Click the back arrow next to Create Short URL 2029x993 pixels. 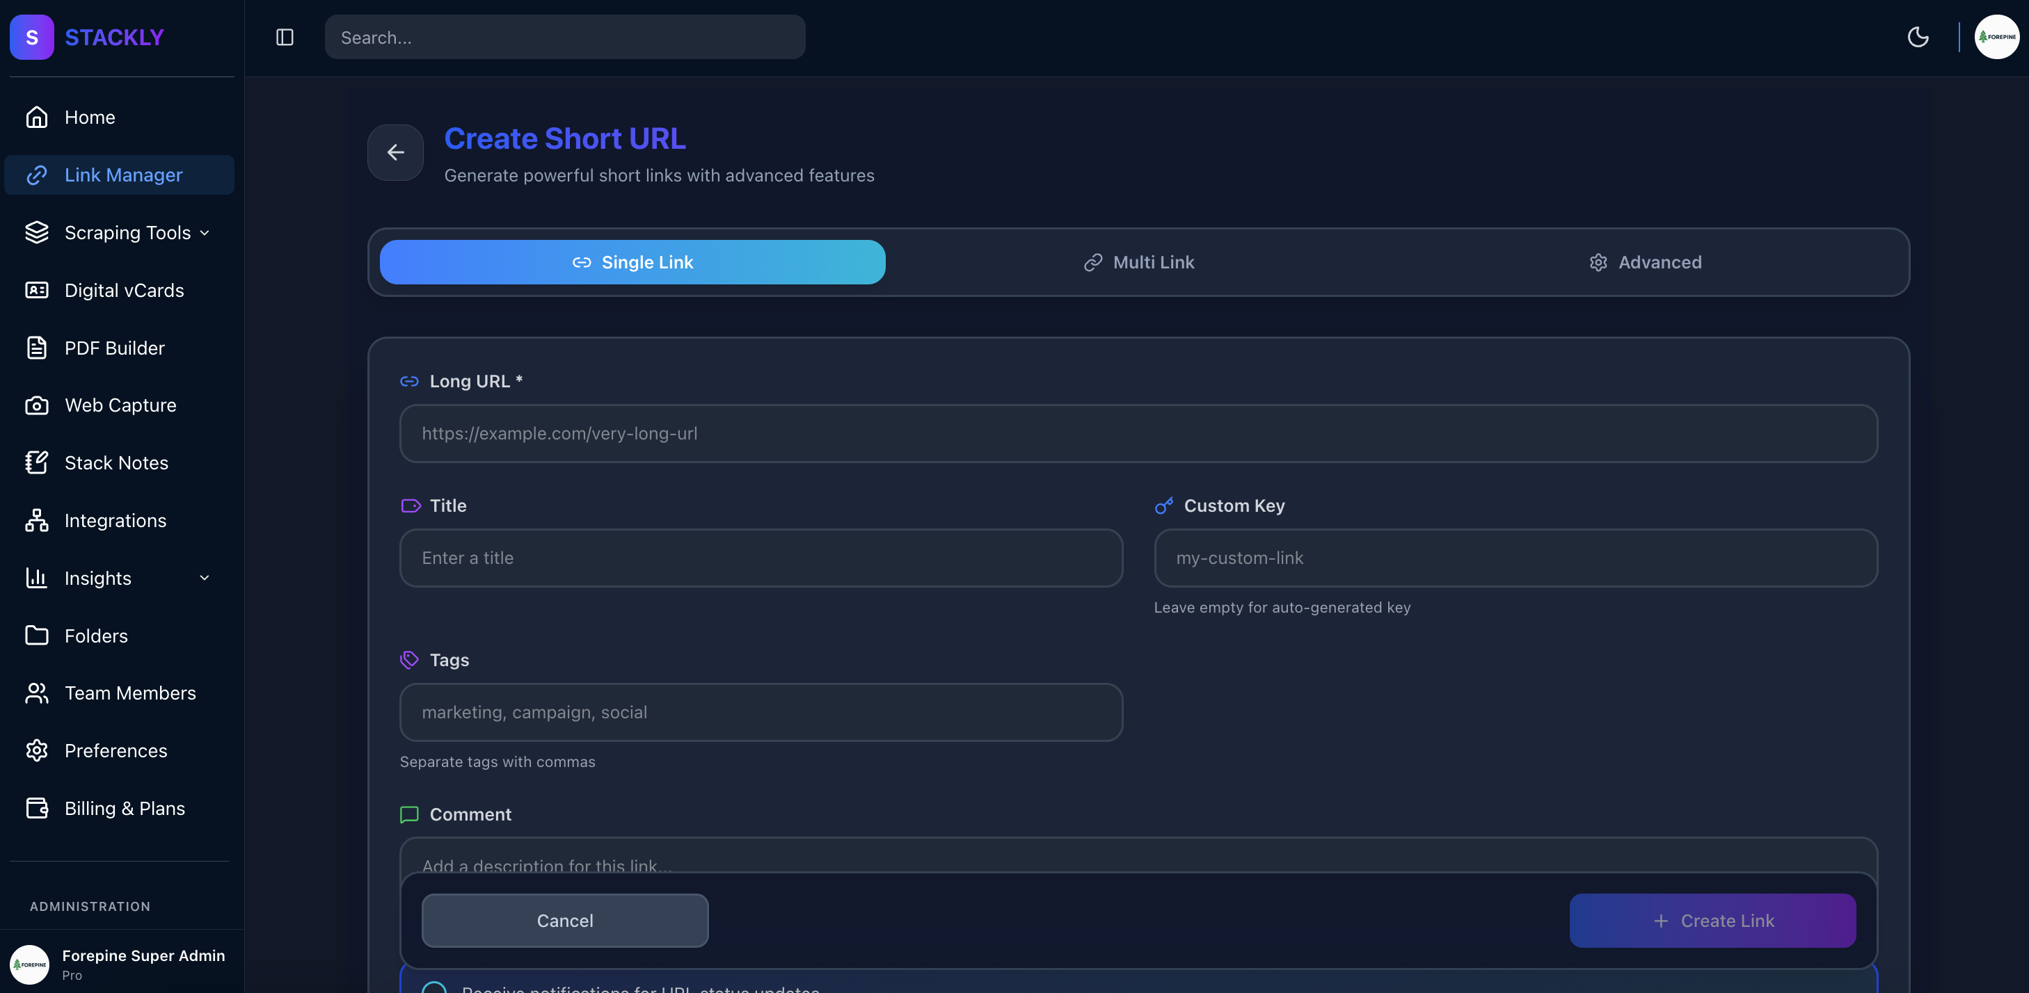pos(395,152)
